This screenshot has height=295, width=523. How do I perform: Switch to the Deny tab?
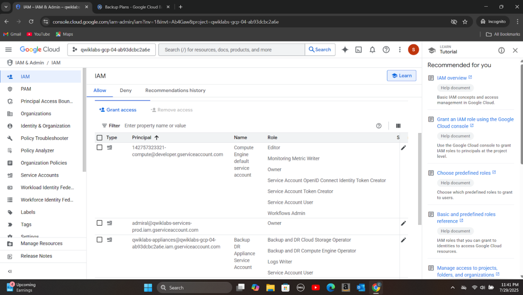126,91
